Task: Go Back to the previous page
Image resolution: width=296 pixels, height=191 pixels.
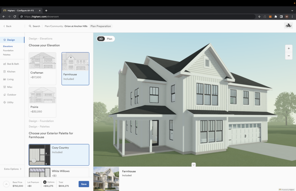Action: (x=7, y=26)
